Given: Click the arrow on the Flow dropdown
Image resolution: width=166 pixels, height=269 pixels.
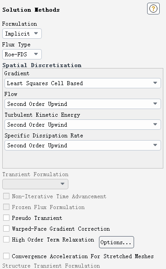Looking at the screenshot, I should [155, 104].
